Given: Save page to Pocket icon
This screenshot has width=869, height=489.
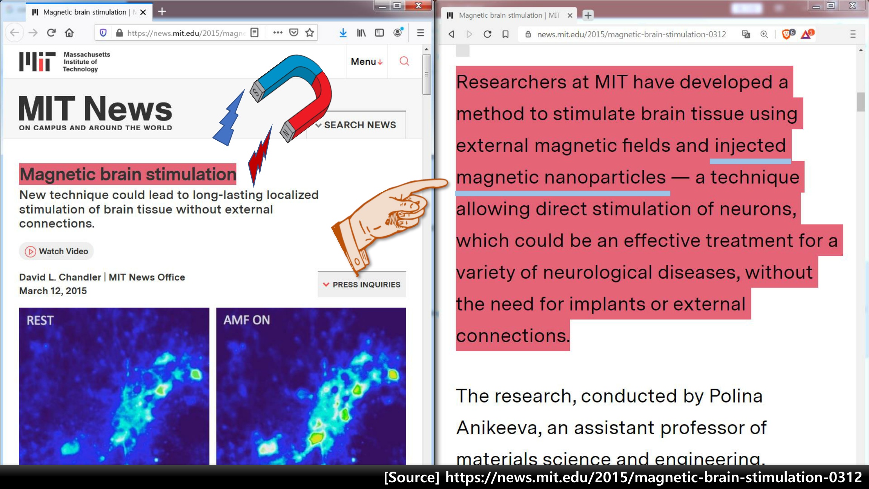Looking at the screenshot, I should pyautogui.click(x=294, y=33).
